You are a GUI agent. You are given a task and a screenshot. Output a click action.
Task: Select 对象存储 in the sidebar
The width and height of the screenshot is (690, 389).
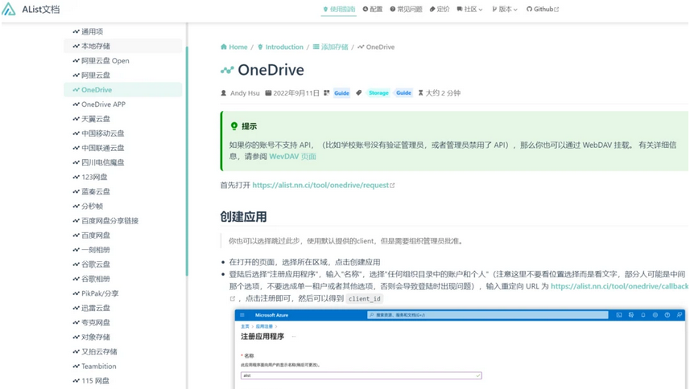122,337
